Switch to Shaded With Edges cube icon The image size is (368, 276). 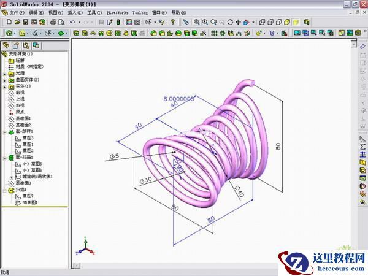(x=287, y=22)
